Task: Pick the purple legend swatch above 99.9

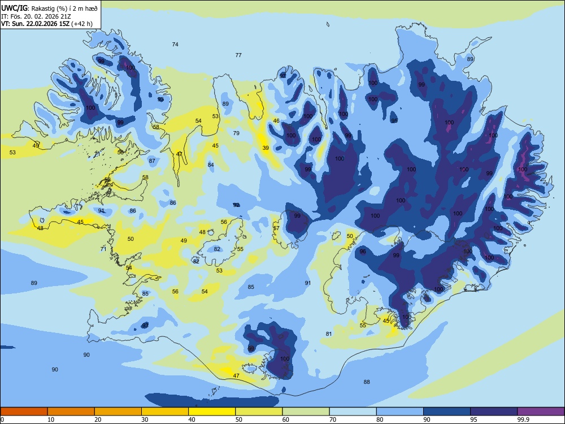Action: click(541, 412)
